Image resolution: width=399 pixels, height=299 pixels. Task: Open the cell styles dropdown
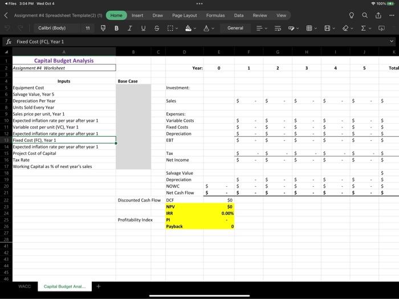[x=294, y=28]
